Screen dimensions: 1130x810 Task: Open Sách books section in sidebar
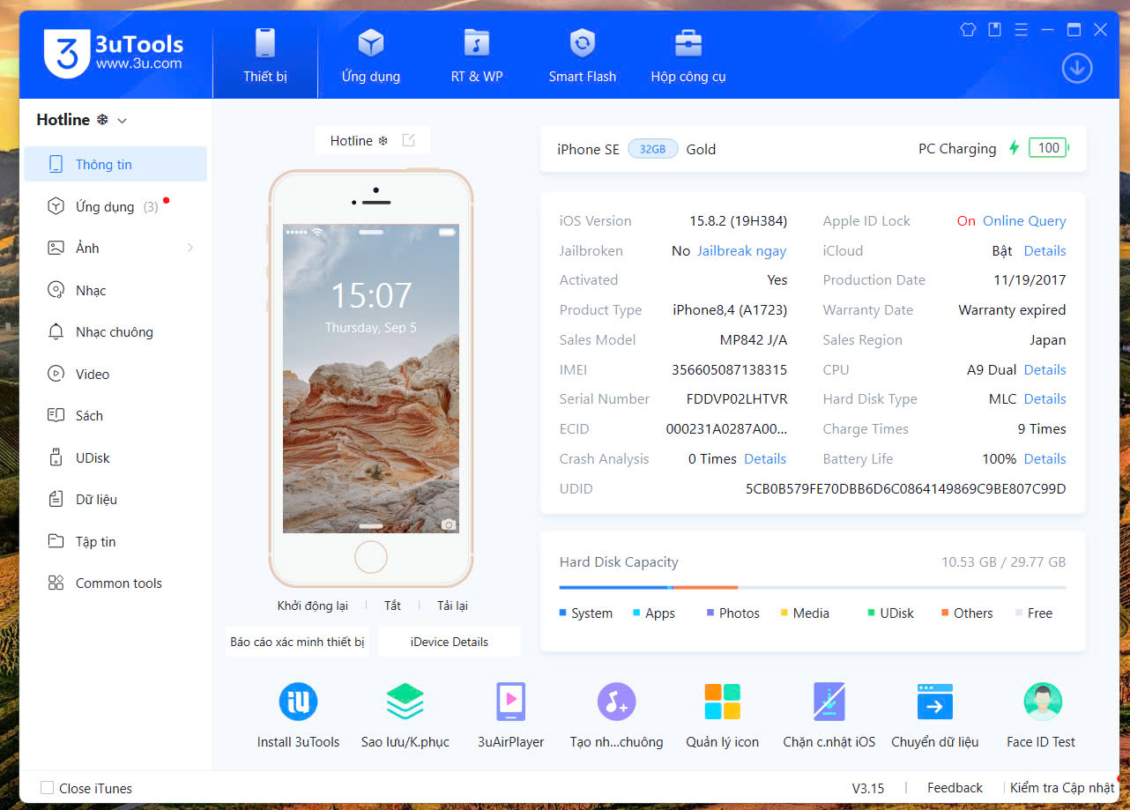115,415
